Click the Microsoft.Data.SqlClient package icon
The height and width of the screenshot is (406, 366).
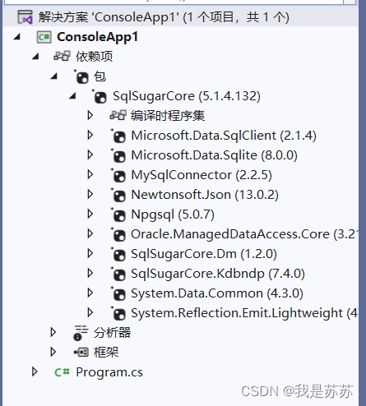(x=118, y=136)
